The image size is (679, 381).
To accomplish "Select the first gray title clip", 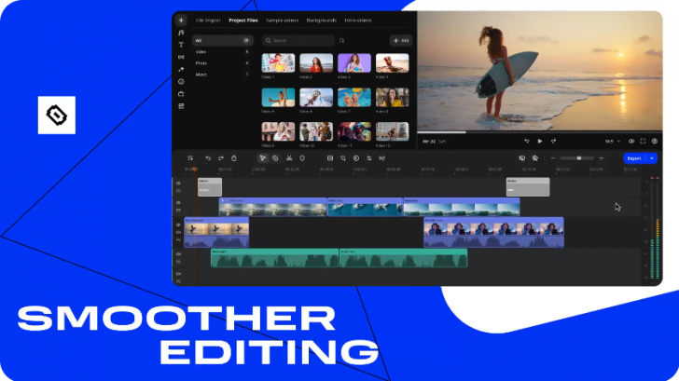I will (x=210, y=187).
